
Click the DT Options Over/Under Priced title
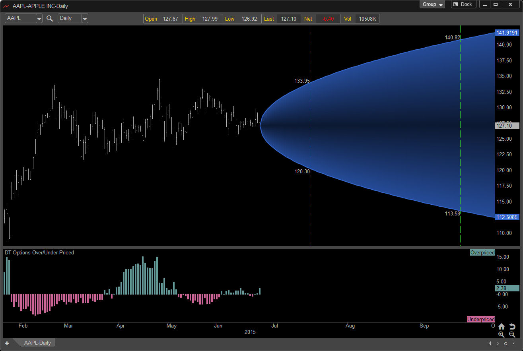pyautogui.click(x=39, y=252)
